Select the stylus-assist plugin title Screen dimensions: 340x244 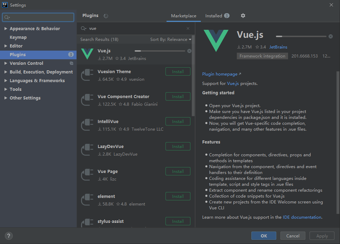(x=110, y=221)
